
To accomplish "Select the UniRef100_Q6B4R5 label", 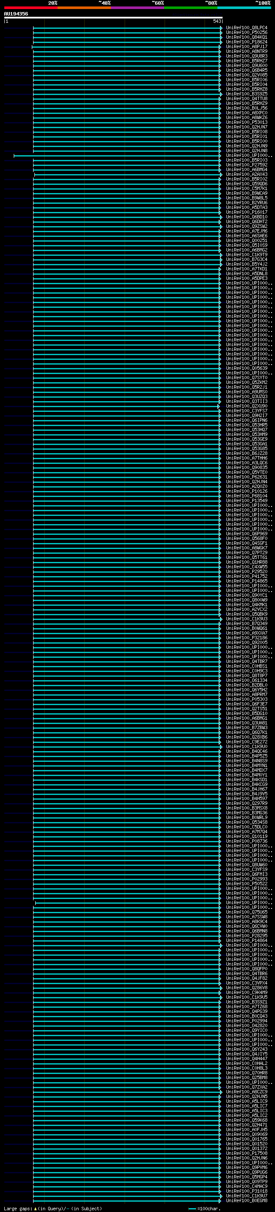I will (x=246, y=70).
